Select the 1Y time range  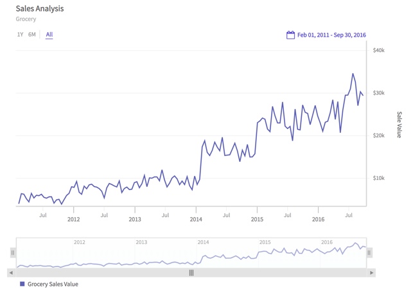click(x=20, y=35)
